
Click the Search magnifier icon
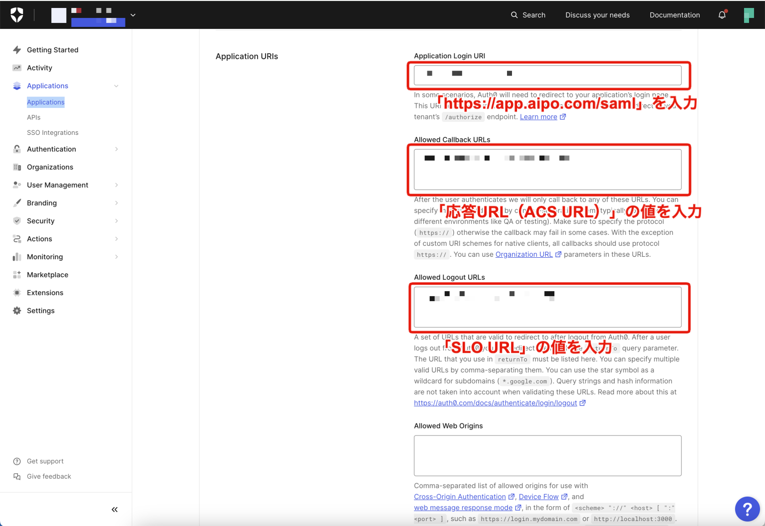514,15
